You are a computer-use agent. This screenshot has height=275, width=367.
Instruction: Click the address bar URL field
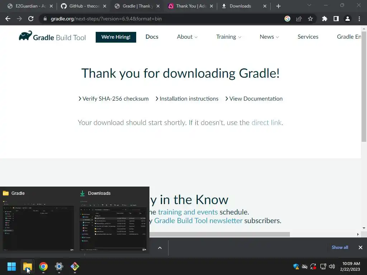pyautogui.click(x=162, y=19)
